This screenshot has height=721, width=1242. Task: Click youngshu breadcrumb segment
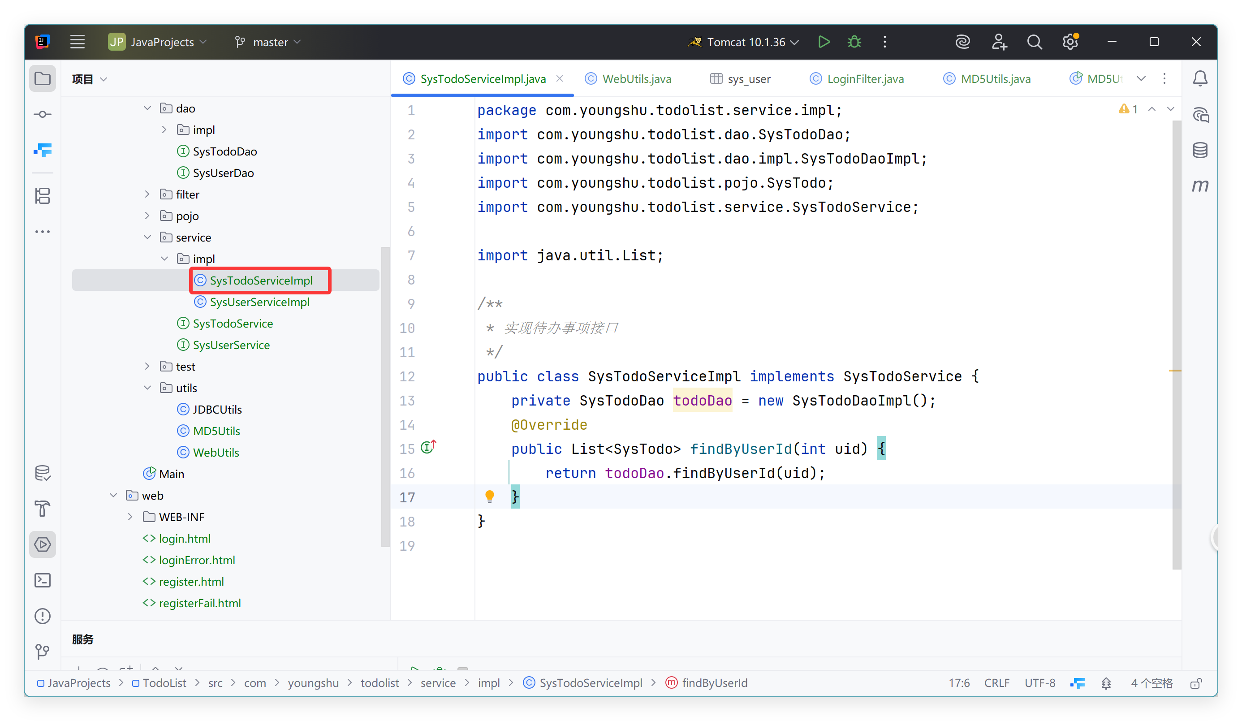(313, 683)
